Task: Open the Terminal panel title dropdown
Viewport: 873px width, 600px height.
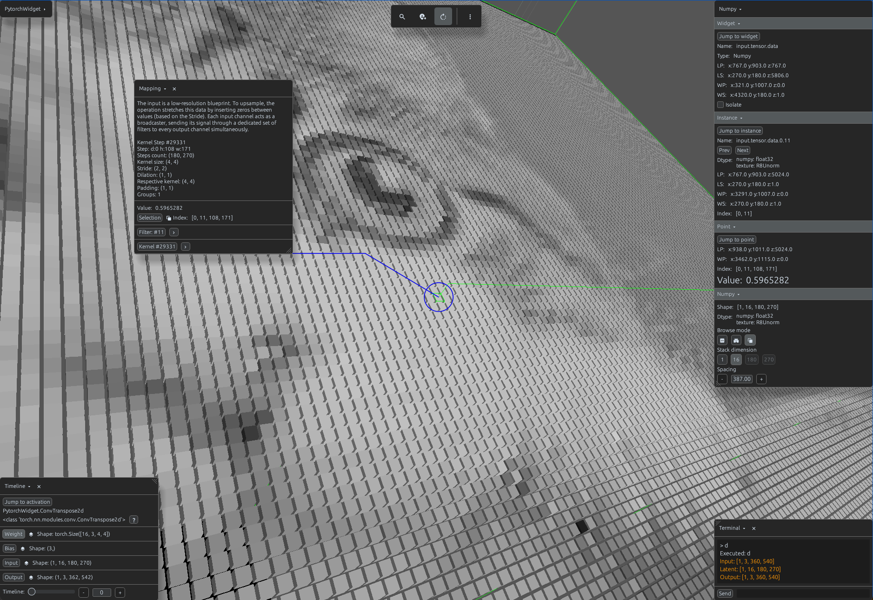Action: [732, 528]
